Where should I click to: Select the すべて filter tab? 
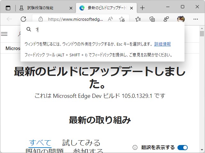point(40,143)
